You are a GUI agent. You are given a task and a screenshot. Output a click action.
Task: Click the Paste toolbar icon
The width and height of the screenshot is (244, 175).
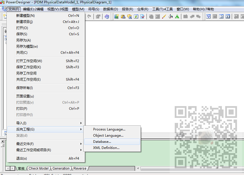123,17
